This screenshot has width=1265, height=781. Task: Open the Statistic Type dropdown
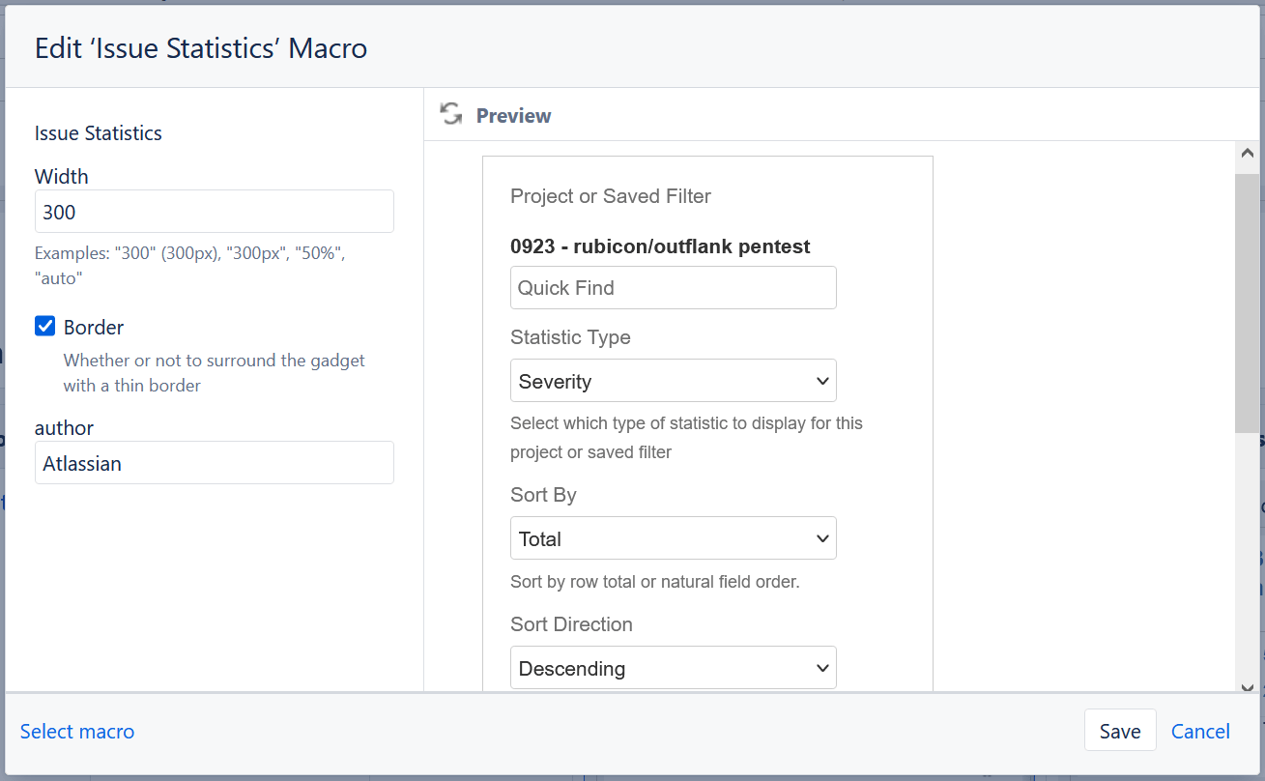pyautogui.click(x=673, y=381)
